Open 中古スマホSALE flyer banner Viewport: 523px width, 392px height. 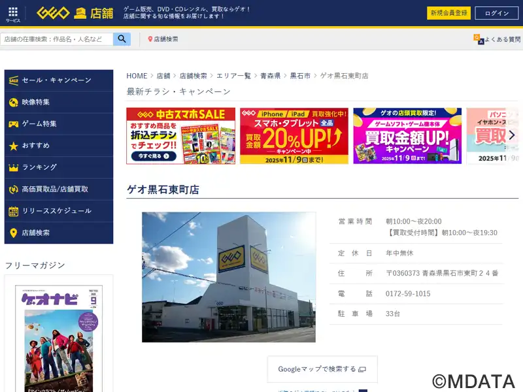click(181, 136)
